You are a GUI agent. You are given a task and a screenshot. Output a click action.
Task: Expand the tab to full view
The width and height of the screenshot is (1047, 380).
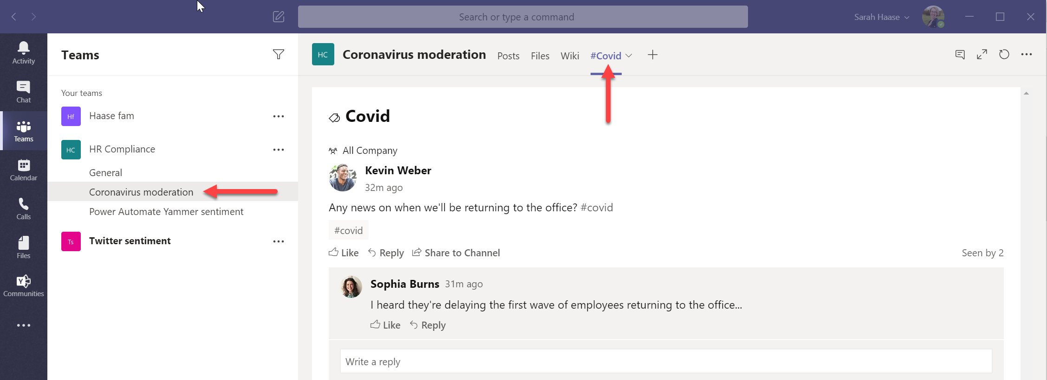point(982,55)
